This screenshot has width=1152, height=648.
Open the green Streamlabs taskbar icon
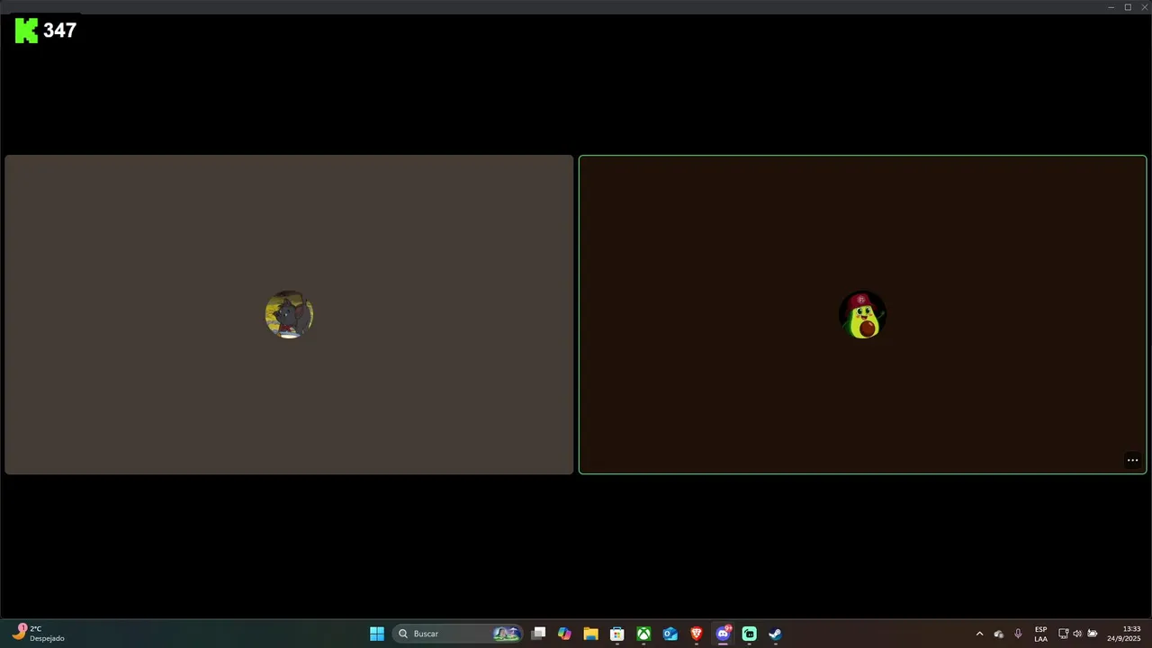pyautogui.click(x=749, y=634)
